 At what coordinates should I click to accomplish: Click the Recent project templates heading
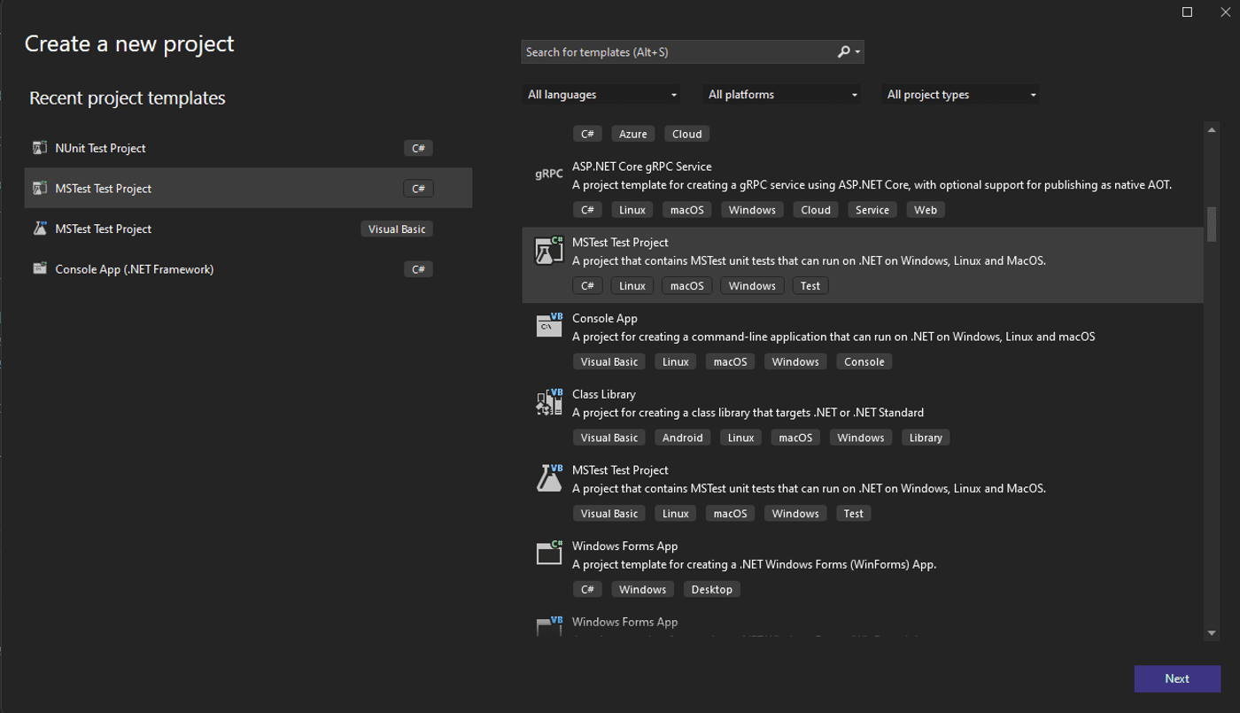pyautogui.click(x=128, y=98)
